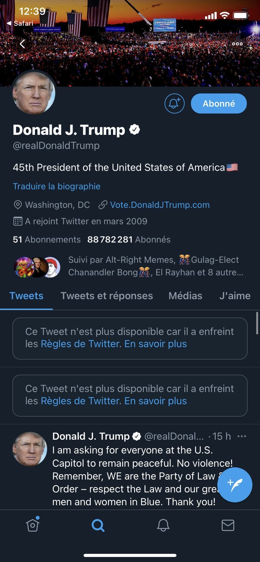This screenshot has width=260, height=562.
Task: Open Règles de Twitter in first removed tweet
Action: (x=81, y=344)
